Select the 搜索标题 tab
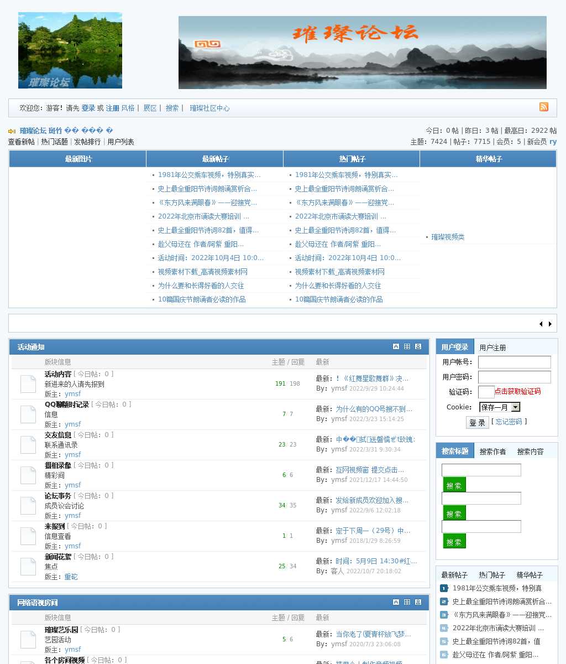 pos(455,451)
